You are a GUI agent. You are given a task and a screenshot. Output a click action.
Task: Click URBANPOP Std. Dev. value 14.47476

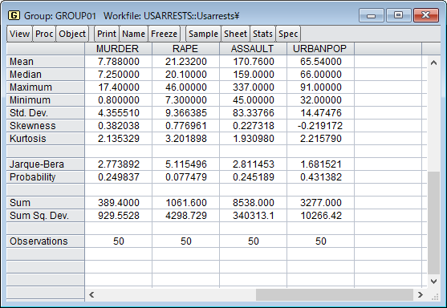coord(321,113)
